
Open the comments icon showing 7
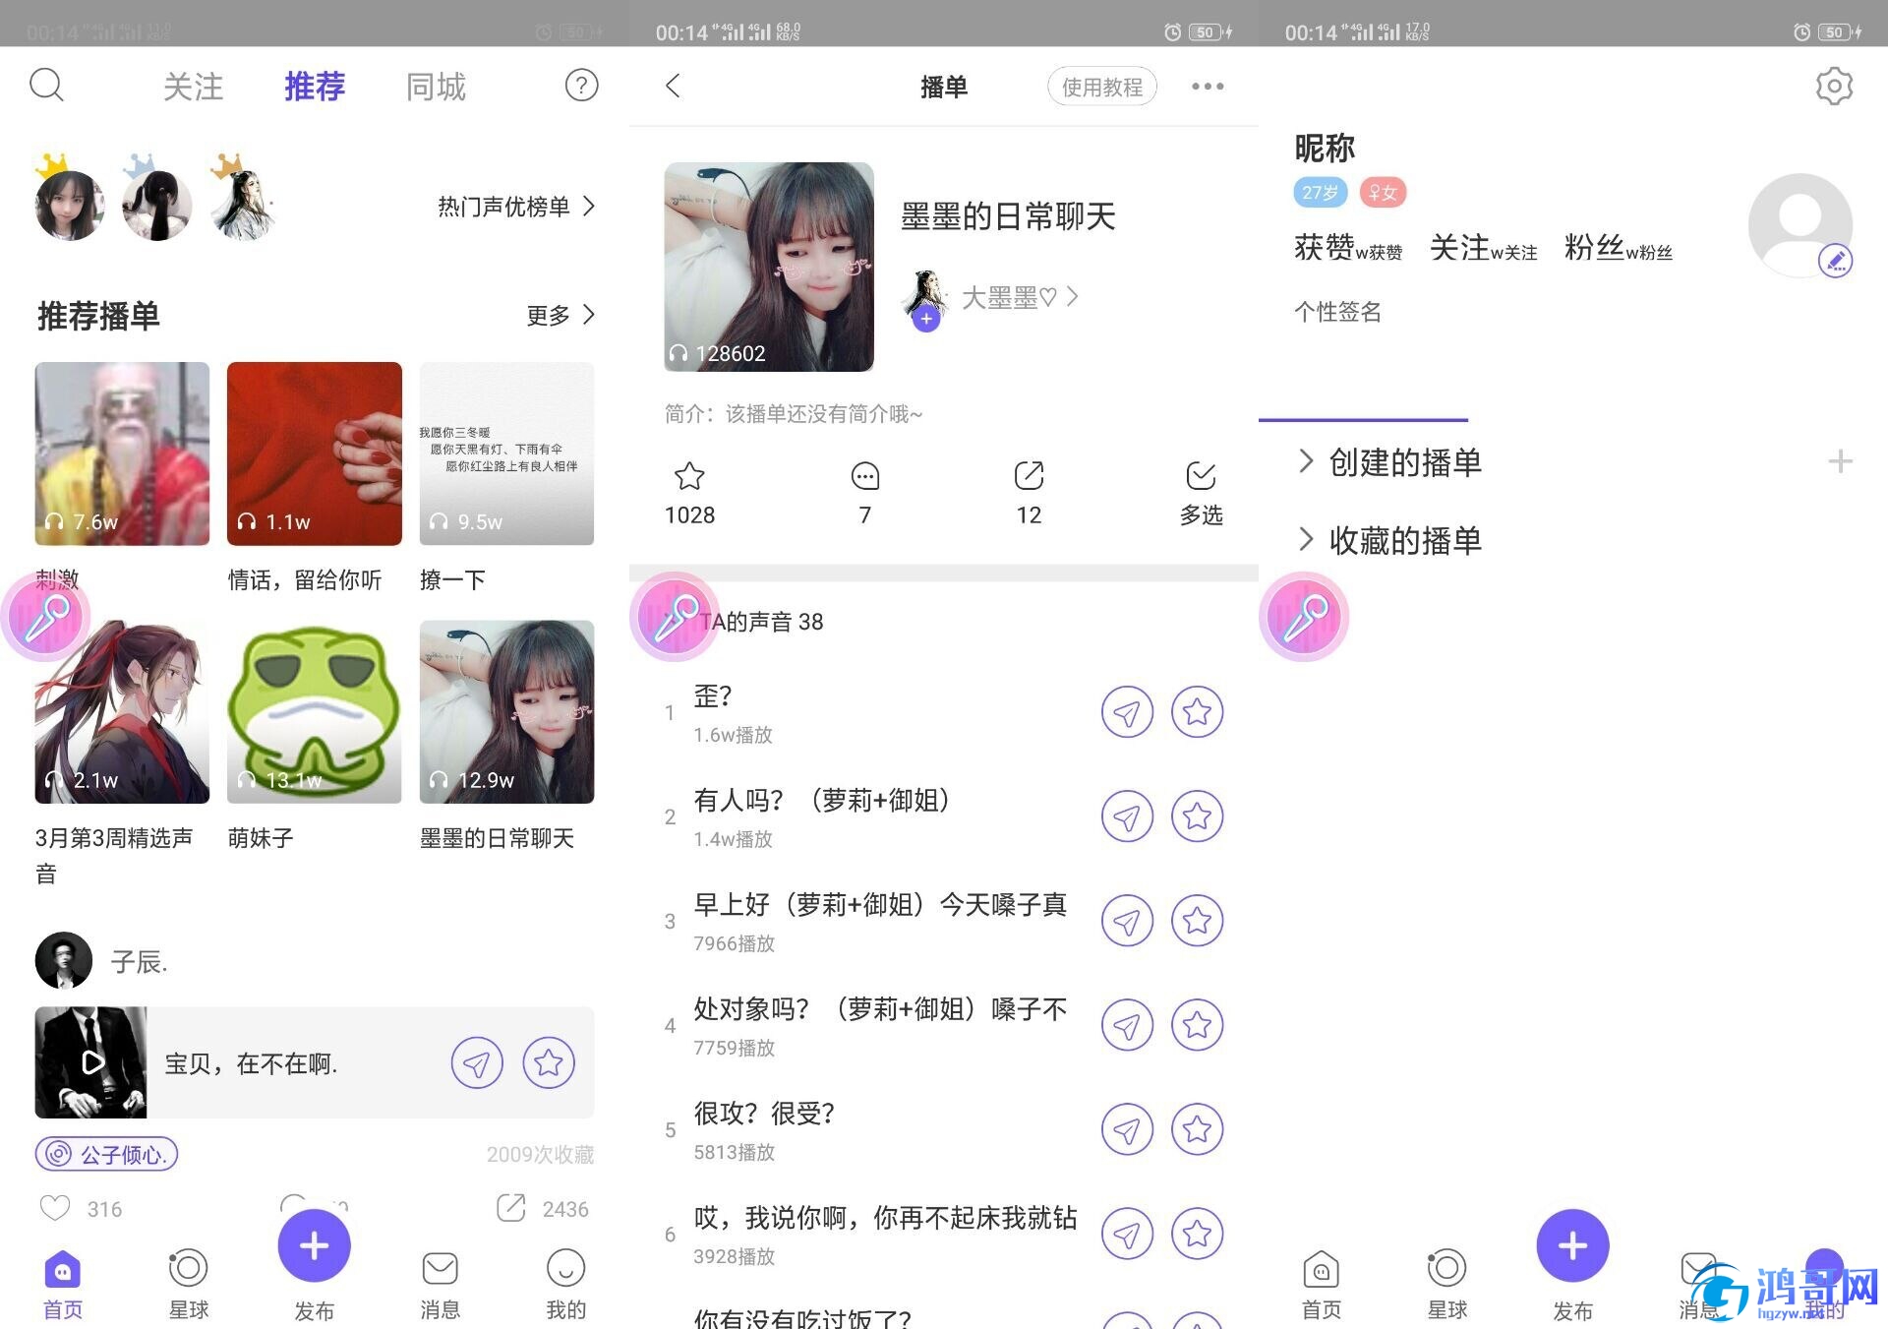pos(864,476)
